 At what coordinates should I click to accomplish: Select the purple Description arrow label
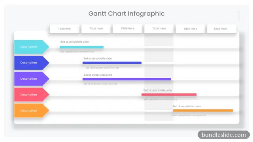(32, 79)
